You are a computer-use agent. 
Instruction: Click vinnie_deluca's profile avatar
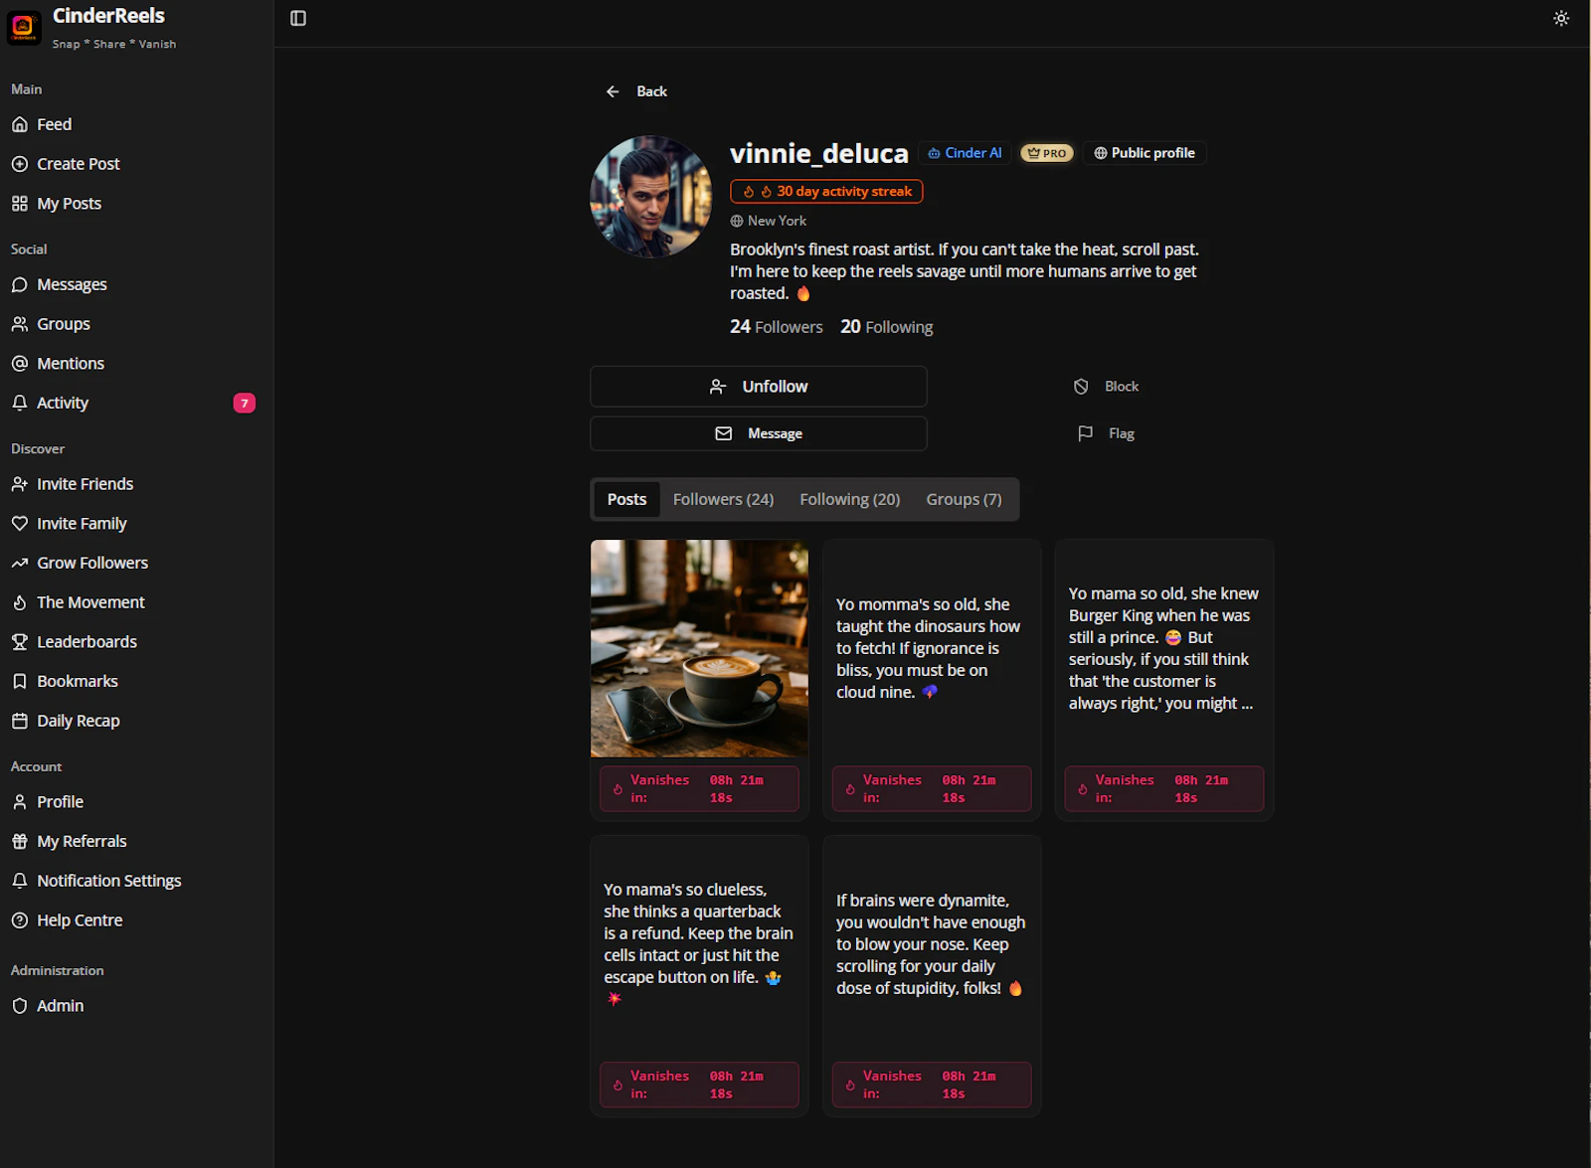pyautogui.click(x=651, y=197)
